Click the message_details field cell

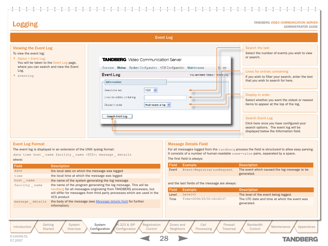30,201
